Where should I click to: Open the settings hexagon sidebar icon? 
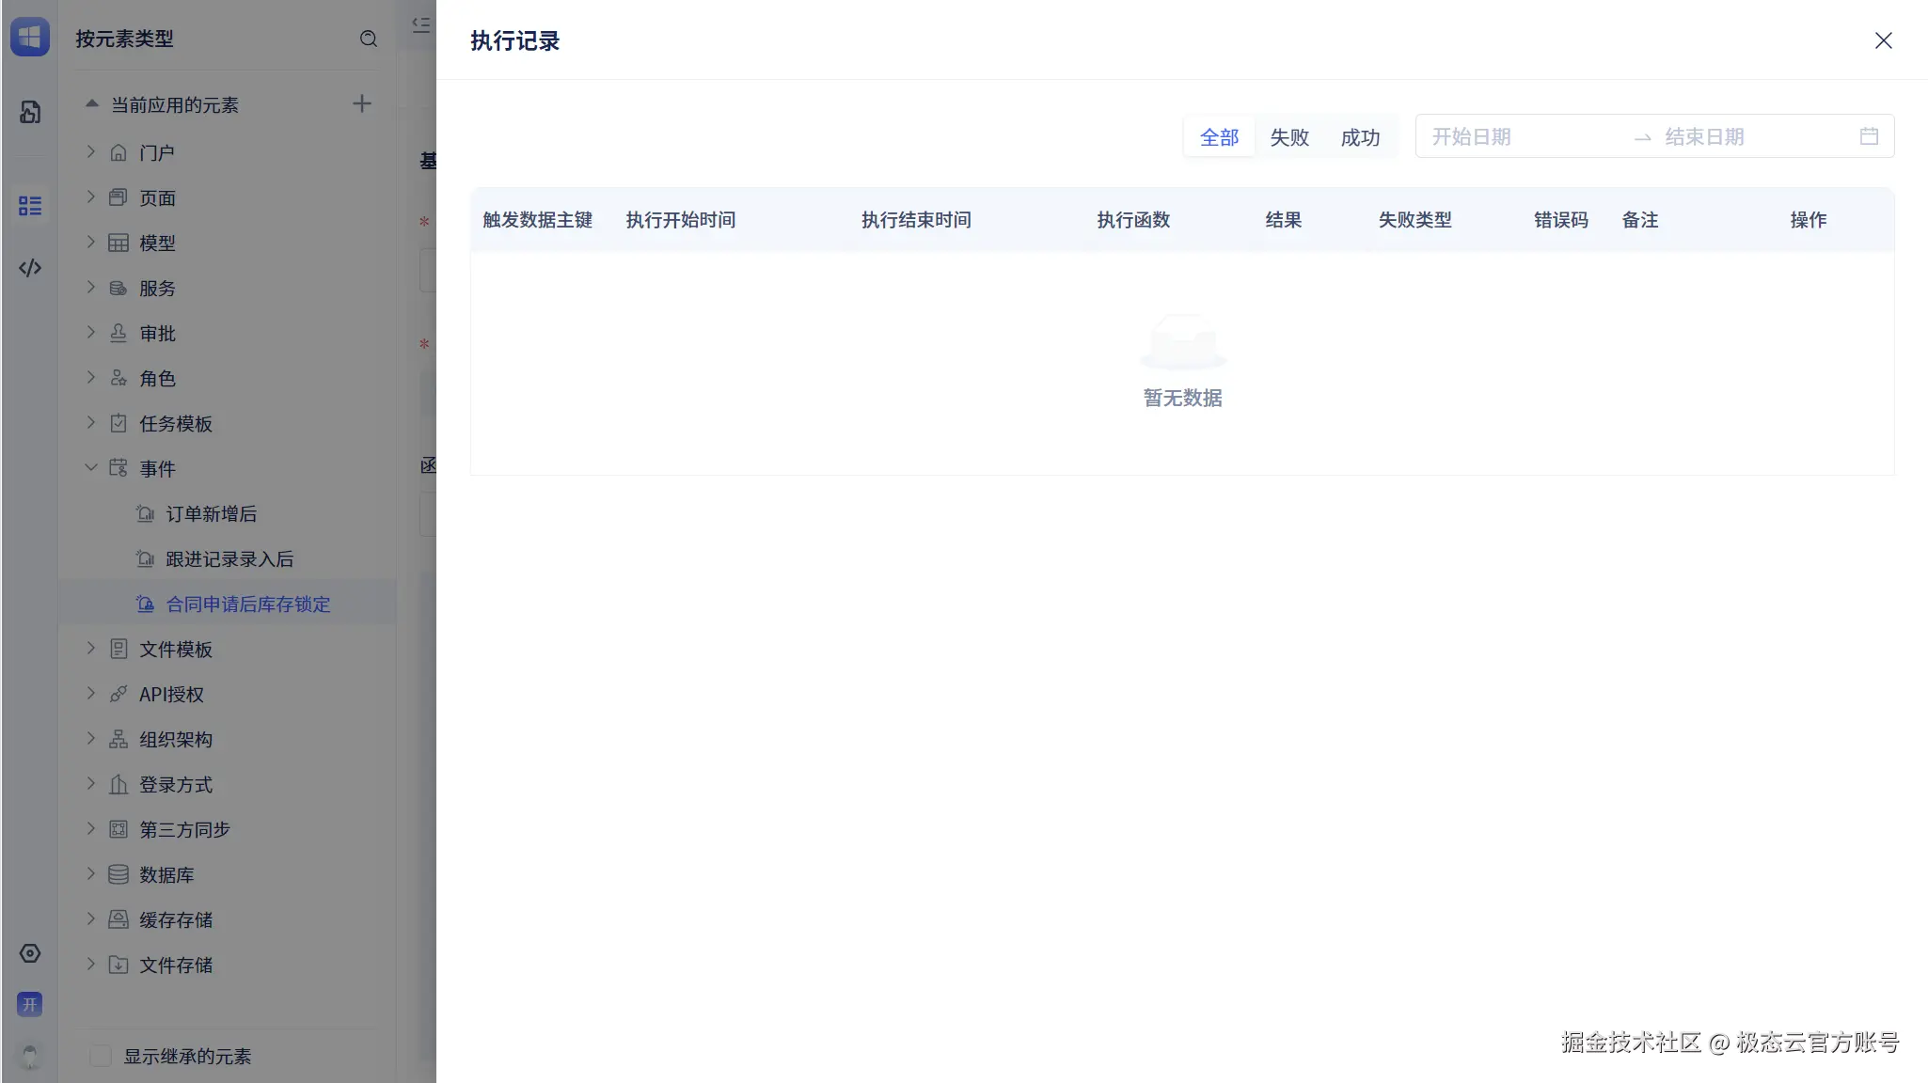point(30,953)
